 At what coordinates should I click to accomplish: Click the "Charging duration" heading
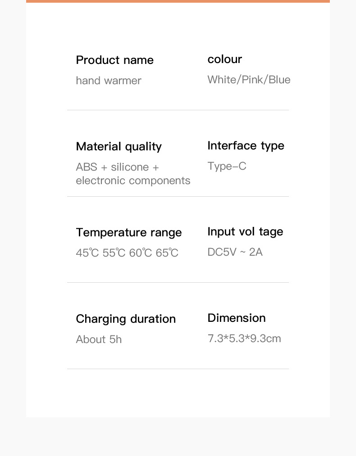[x=126, y=319]
